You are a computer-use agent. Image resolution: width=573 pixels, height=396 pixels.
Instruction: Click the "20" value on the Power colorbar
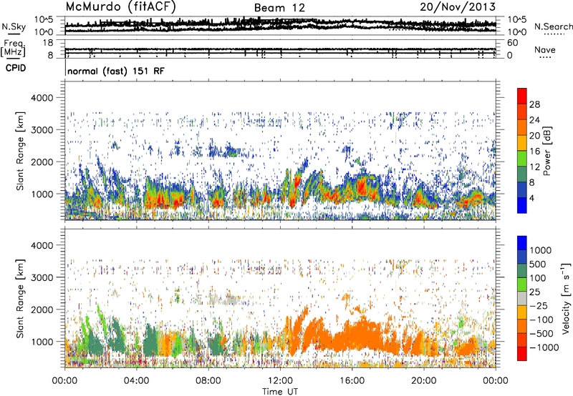(534, 136)
